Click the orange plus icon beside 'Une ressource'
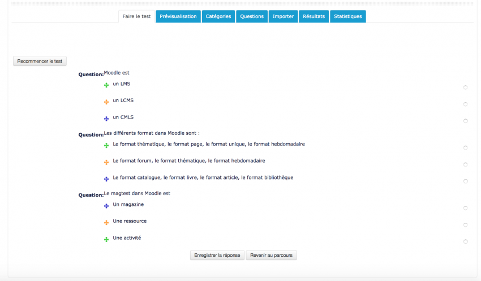This screenshot has width=481, height=281. pos(106,223)
